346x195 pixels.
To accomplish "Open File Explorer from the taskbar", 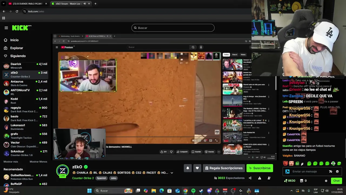I will pyautogui.click(x=154, y=191).
